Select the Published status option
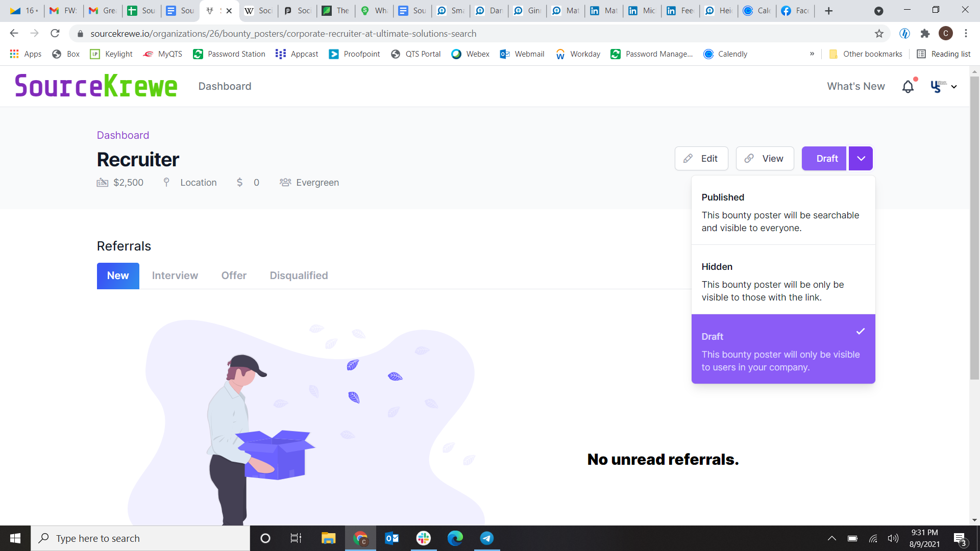The image size is (980, 551). (x=783, y=212)
